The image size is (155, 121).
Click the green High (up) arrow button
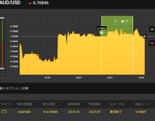(152, 29)
